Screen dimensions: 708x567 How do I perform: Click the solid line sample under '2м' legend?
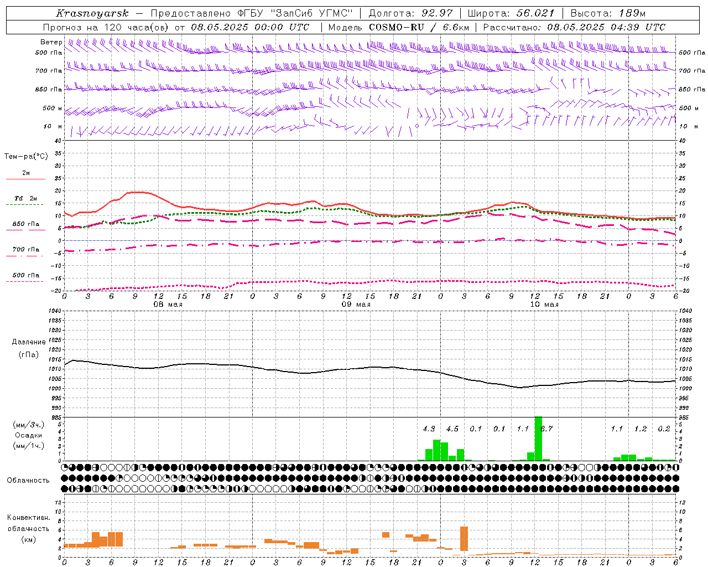(25, 179)
